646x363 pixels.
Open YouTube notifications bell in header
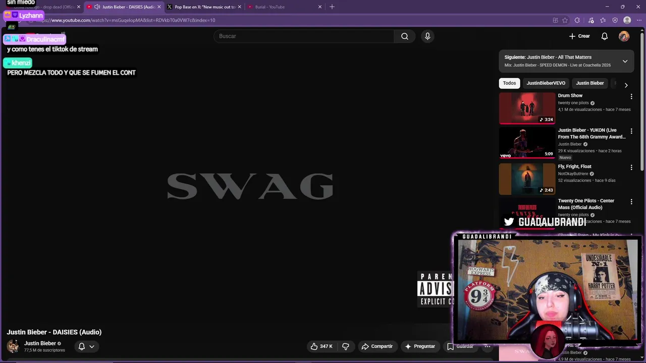pyautogui.click(x=605, y=36)
